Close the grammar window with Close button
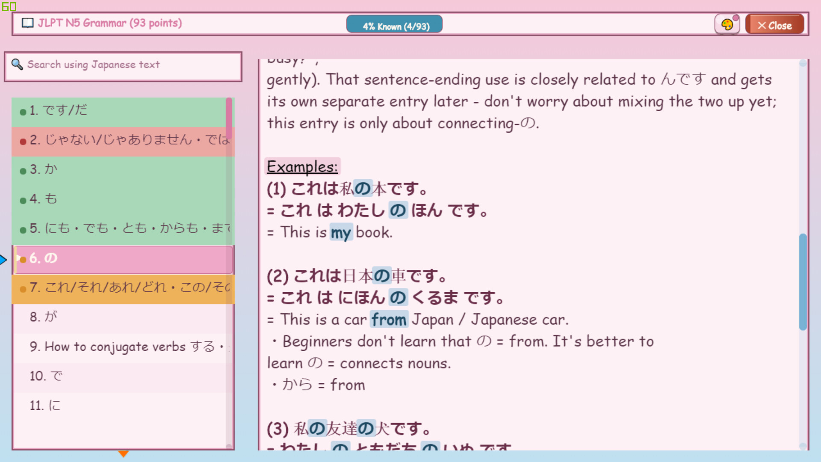Screen dimensions: 821x462 (x=775, y=25)
